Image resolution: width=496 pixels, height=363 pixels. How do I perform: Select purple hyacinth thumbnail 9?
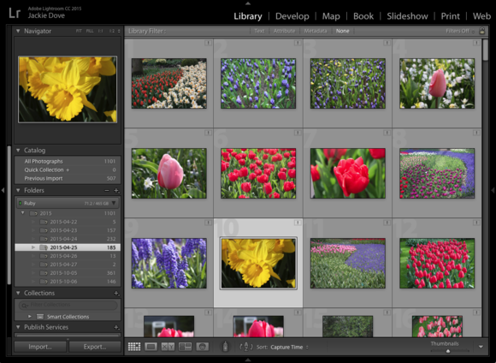tap(169, 263)
